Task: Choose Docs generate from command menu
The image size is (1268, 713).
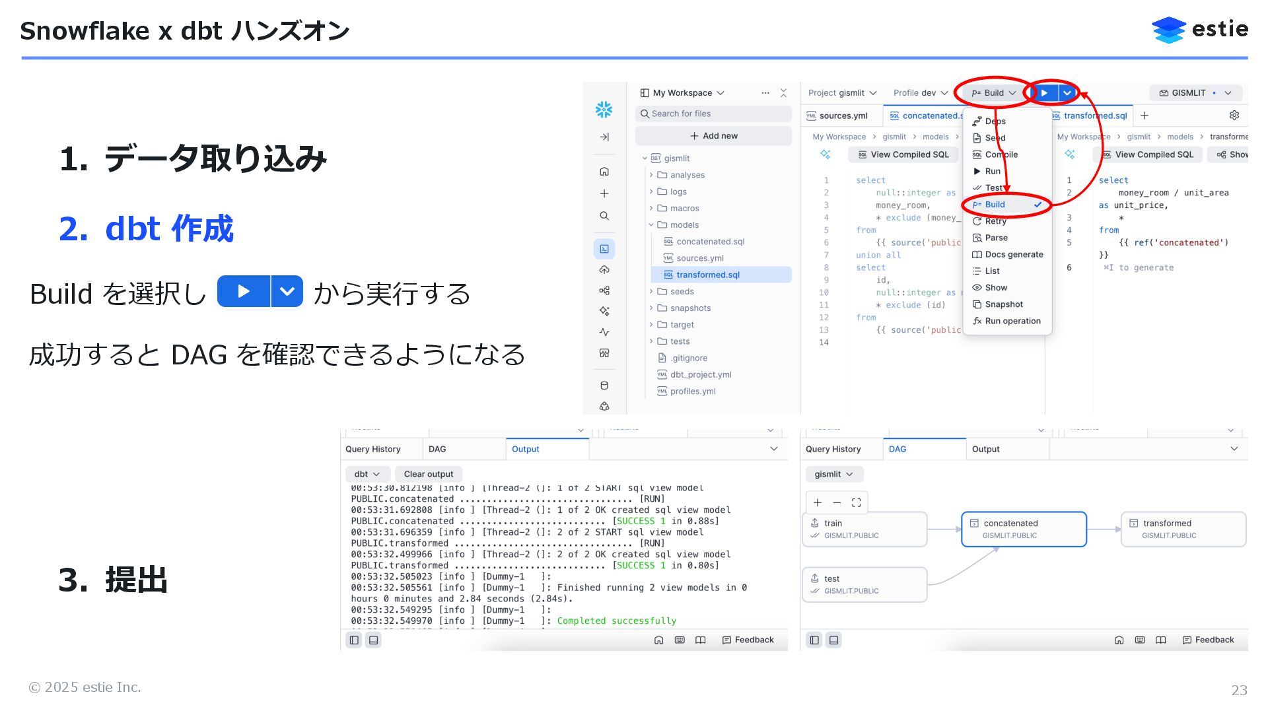Action: pyautogui.click(x=1013, y=254)
